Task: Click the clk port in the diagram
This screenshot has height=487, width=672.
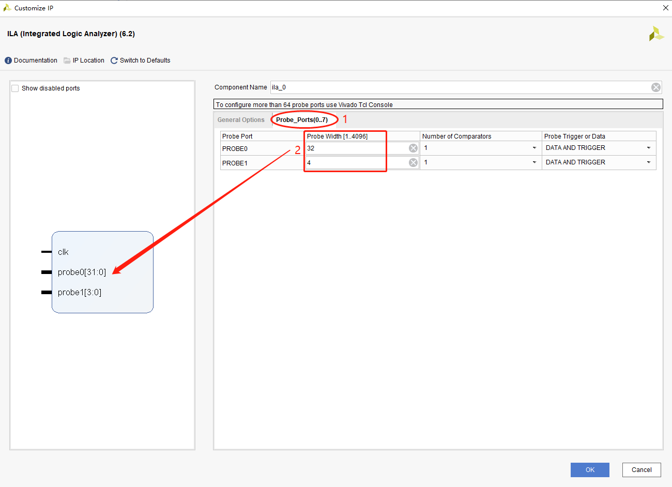Action: 63,252
